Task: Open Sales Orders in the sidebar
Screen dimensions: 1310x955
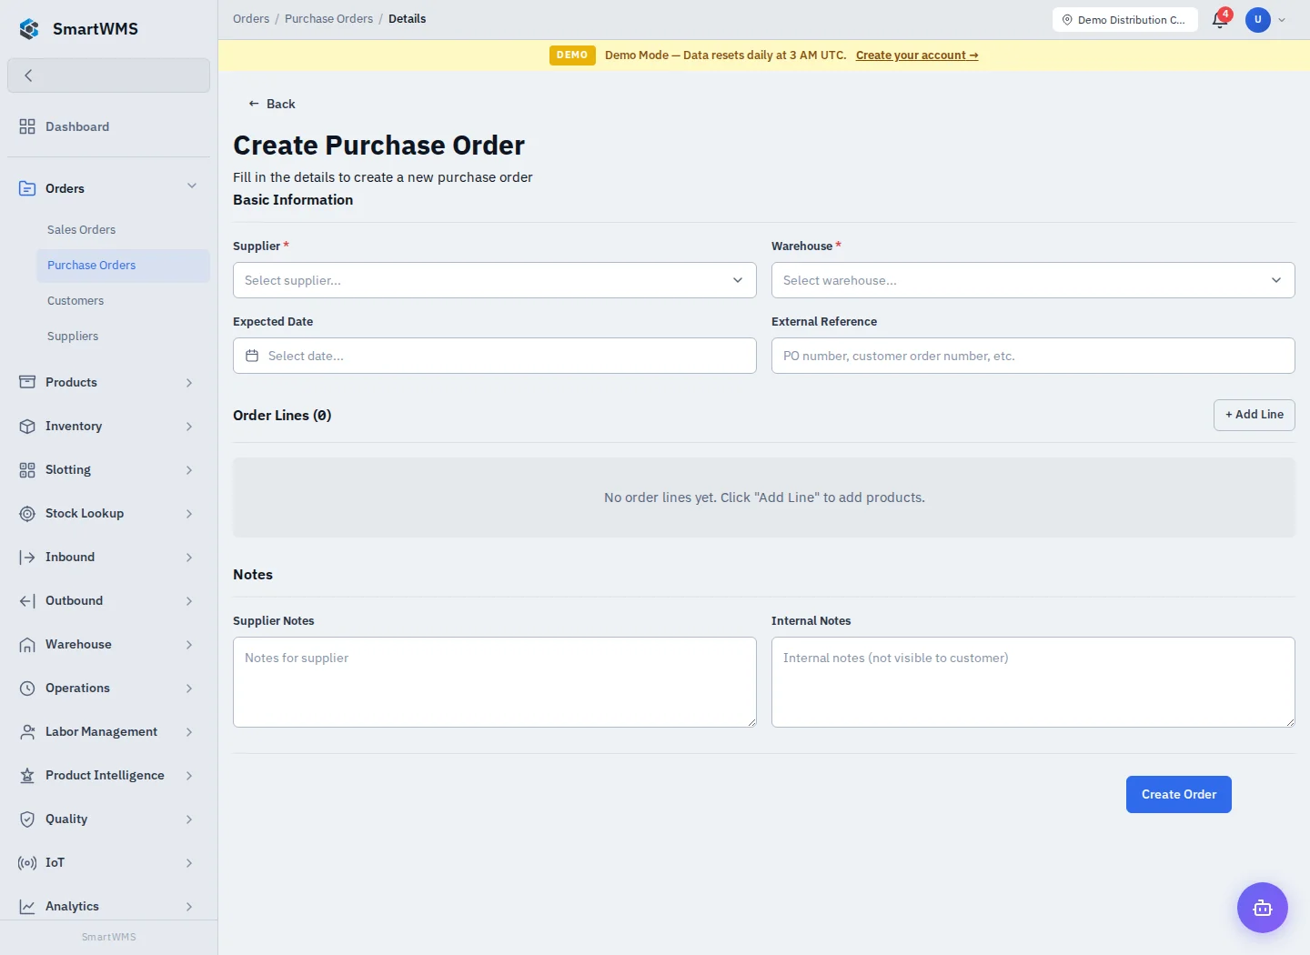Action: (123, 229)
